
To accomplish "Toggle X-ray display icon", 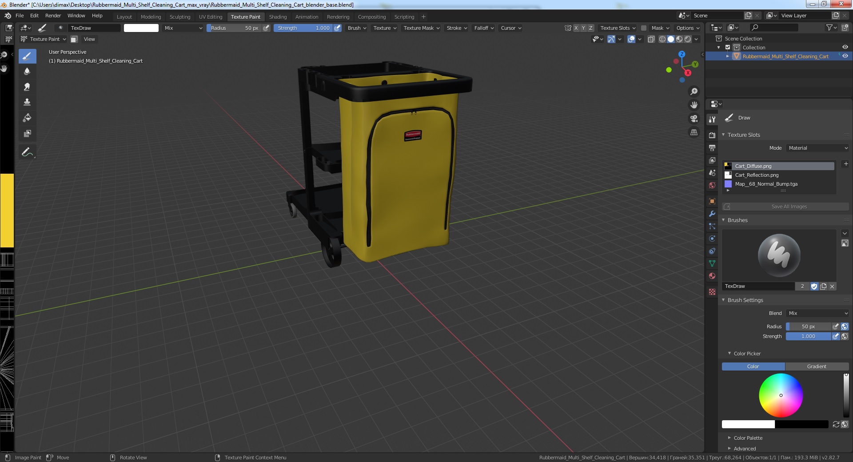I will pos(651,39).
